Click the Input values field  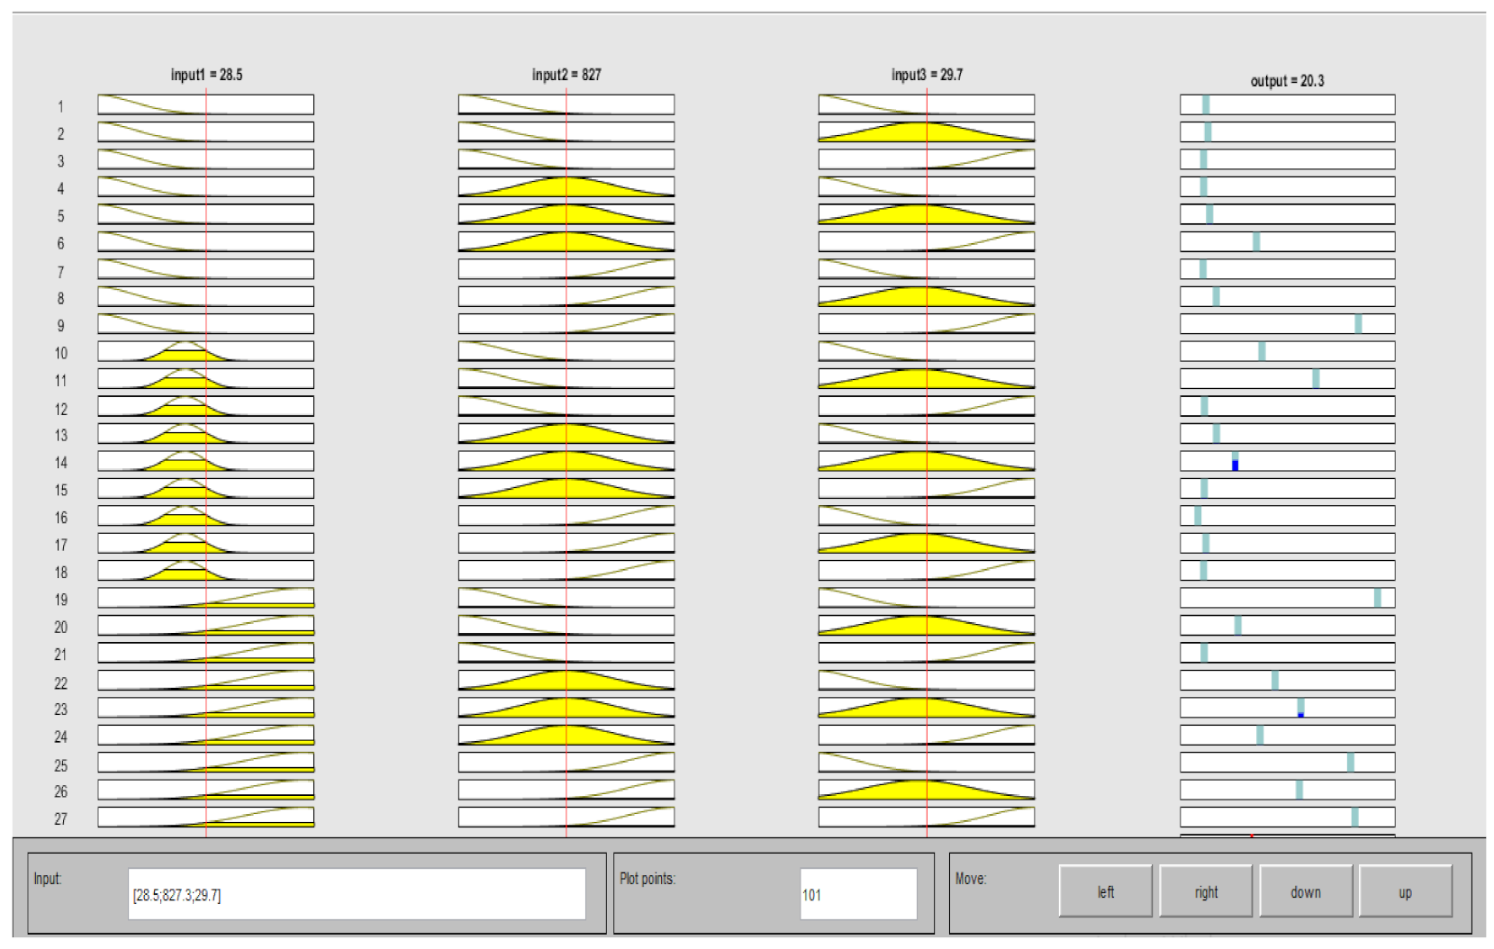tap(357, 894)
